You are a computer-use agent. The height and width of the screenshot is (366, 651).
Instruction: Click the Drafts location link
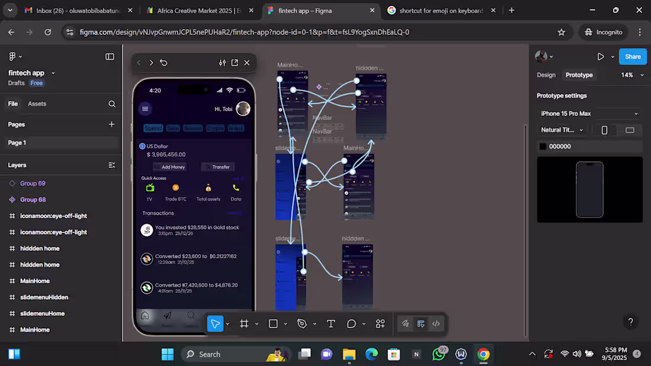point(16,83)
